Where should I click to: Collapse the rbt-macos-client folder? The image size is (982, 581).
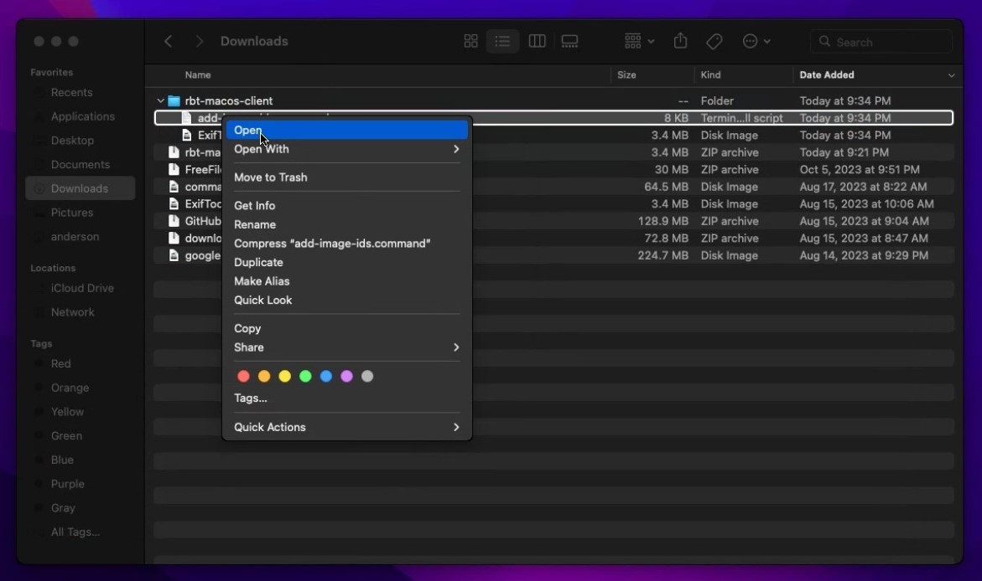pyautogui.click(x=160, y=101)
